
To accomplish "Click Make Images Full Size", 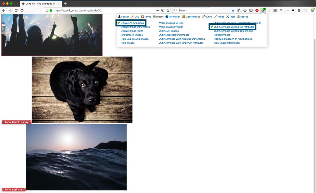I will [171, 23].
